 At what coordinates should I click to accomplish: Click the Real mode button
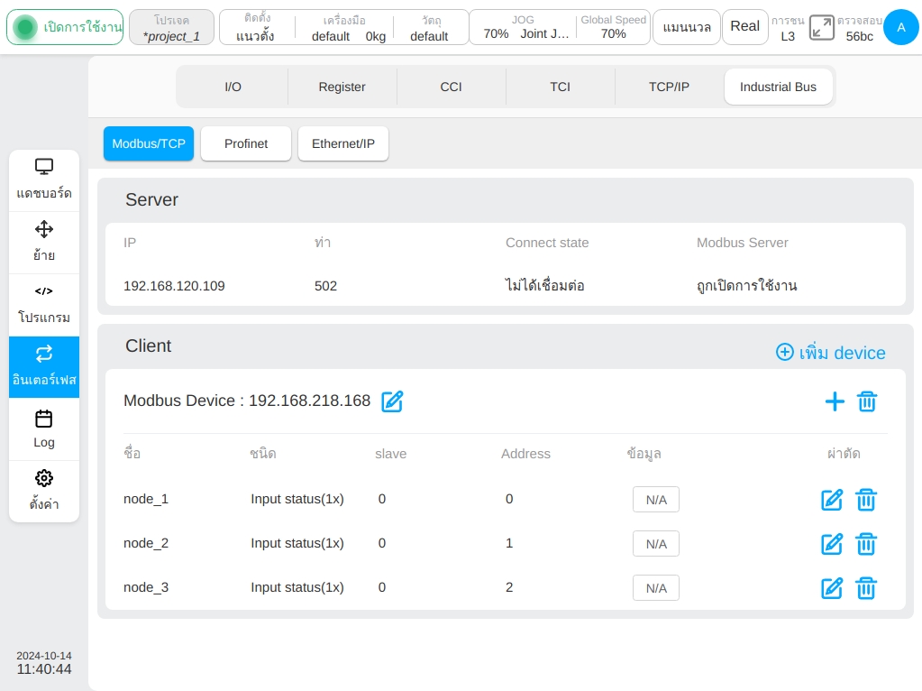click(x=745, y=27)
